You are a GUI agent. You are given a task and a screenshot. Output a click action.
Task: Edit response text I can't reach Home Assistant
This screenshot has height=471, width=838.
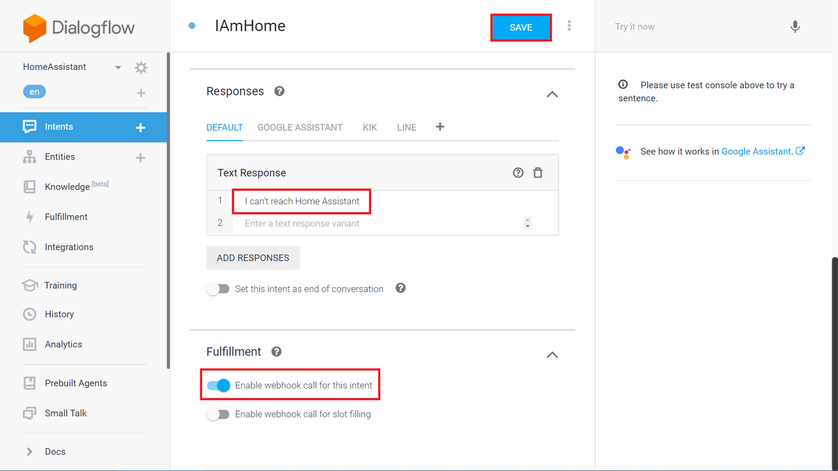pyautogui.click(x=302, y=201)
